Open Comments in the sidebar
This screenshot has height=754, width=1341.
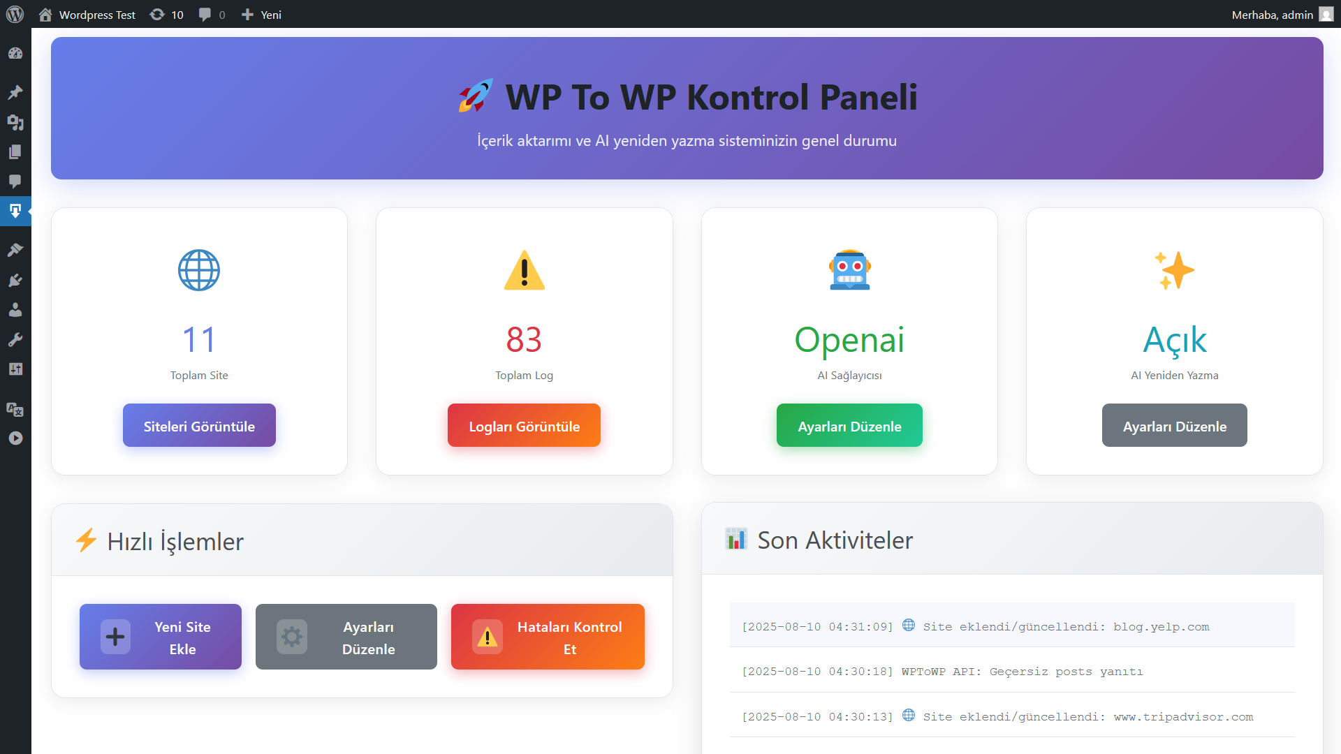point(15,181)
